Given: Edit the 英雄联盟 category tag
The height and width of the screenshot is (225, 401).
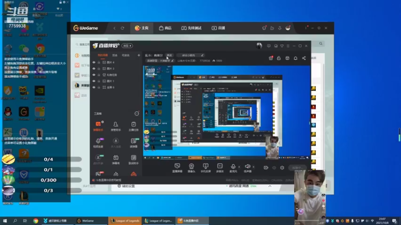Looking at the screenshot, I should tap(160, 60).
